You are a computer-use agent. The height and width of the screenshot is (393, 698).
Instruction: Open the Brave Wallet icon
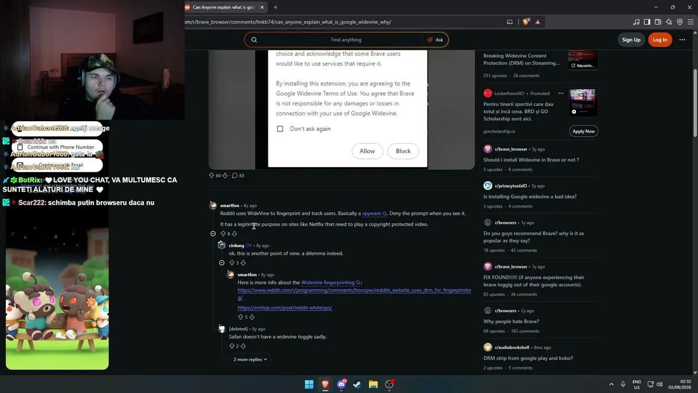pyautogui.click(x=658, y=22)
